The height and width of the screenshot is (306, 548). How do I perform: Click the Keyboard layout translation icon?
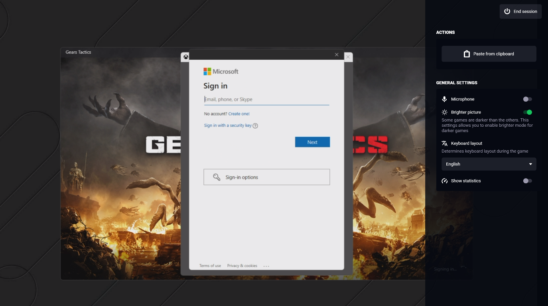coord(444,143)
